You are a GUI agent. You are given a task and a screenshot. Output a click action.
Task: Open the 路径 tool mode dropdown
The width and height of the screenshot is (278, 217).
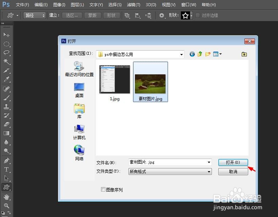tap(35, 15)
